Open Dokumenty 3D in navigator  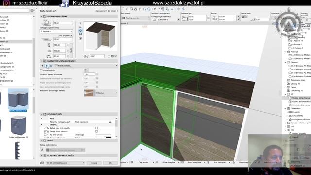click(x=295, y=91)
